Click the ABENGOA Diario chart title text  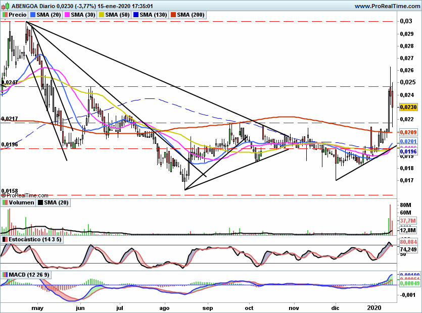(33, 6)
